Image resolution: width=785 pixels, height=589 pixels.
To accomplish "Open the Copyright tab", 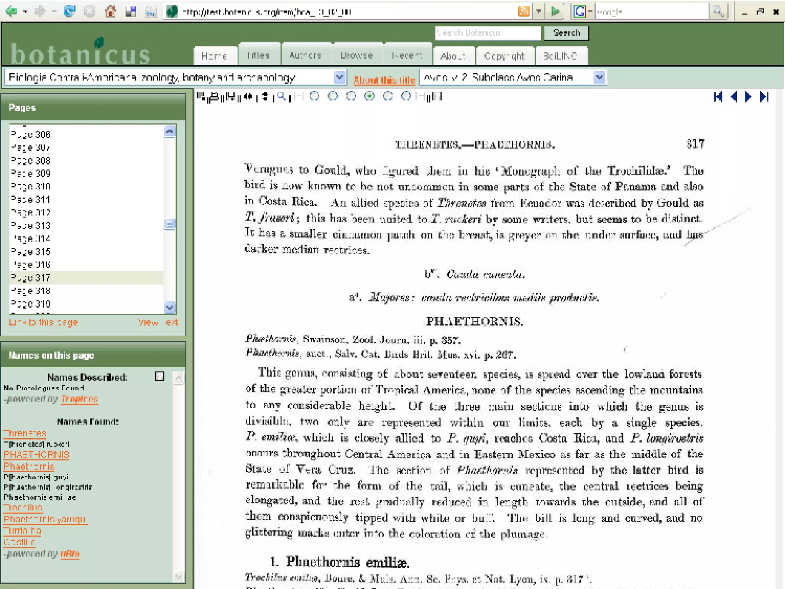I will click(x=504, y=56).
